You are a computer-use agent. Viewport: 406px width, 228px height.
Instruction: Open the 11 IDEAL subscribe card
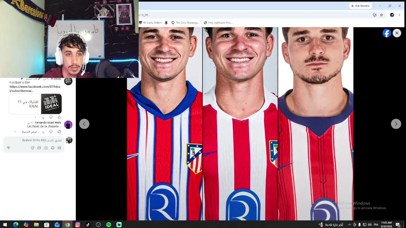(35, 104)
